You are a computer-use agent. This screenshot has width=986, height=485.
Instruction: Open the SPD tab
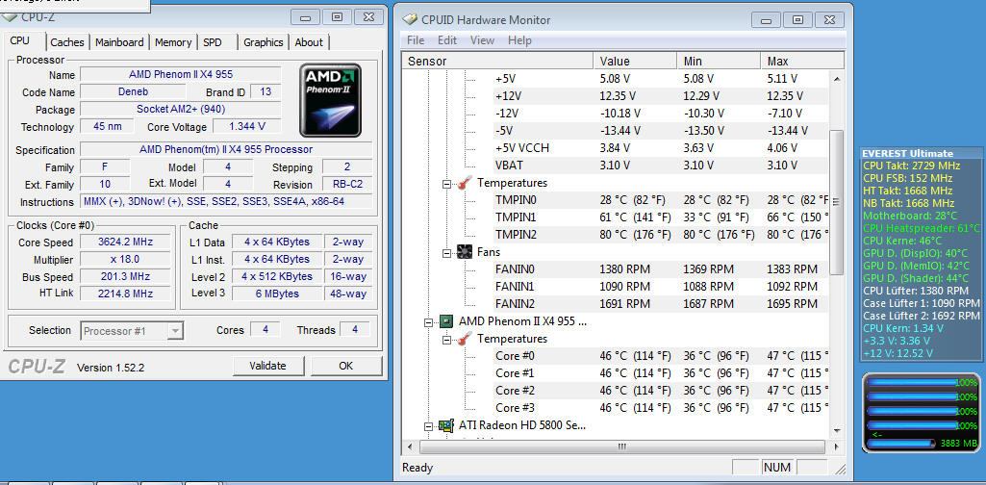213,42
